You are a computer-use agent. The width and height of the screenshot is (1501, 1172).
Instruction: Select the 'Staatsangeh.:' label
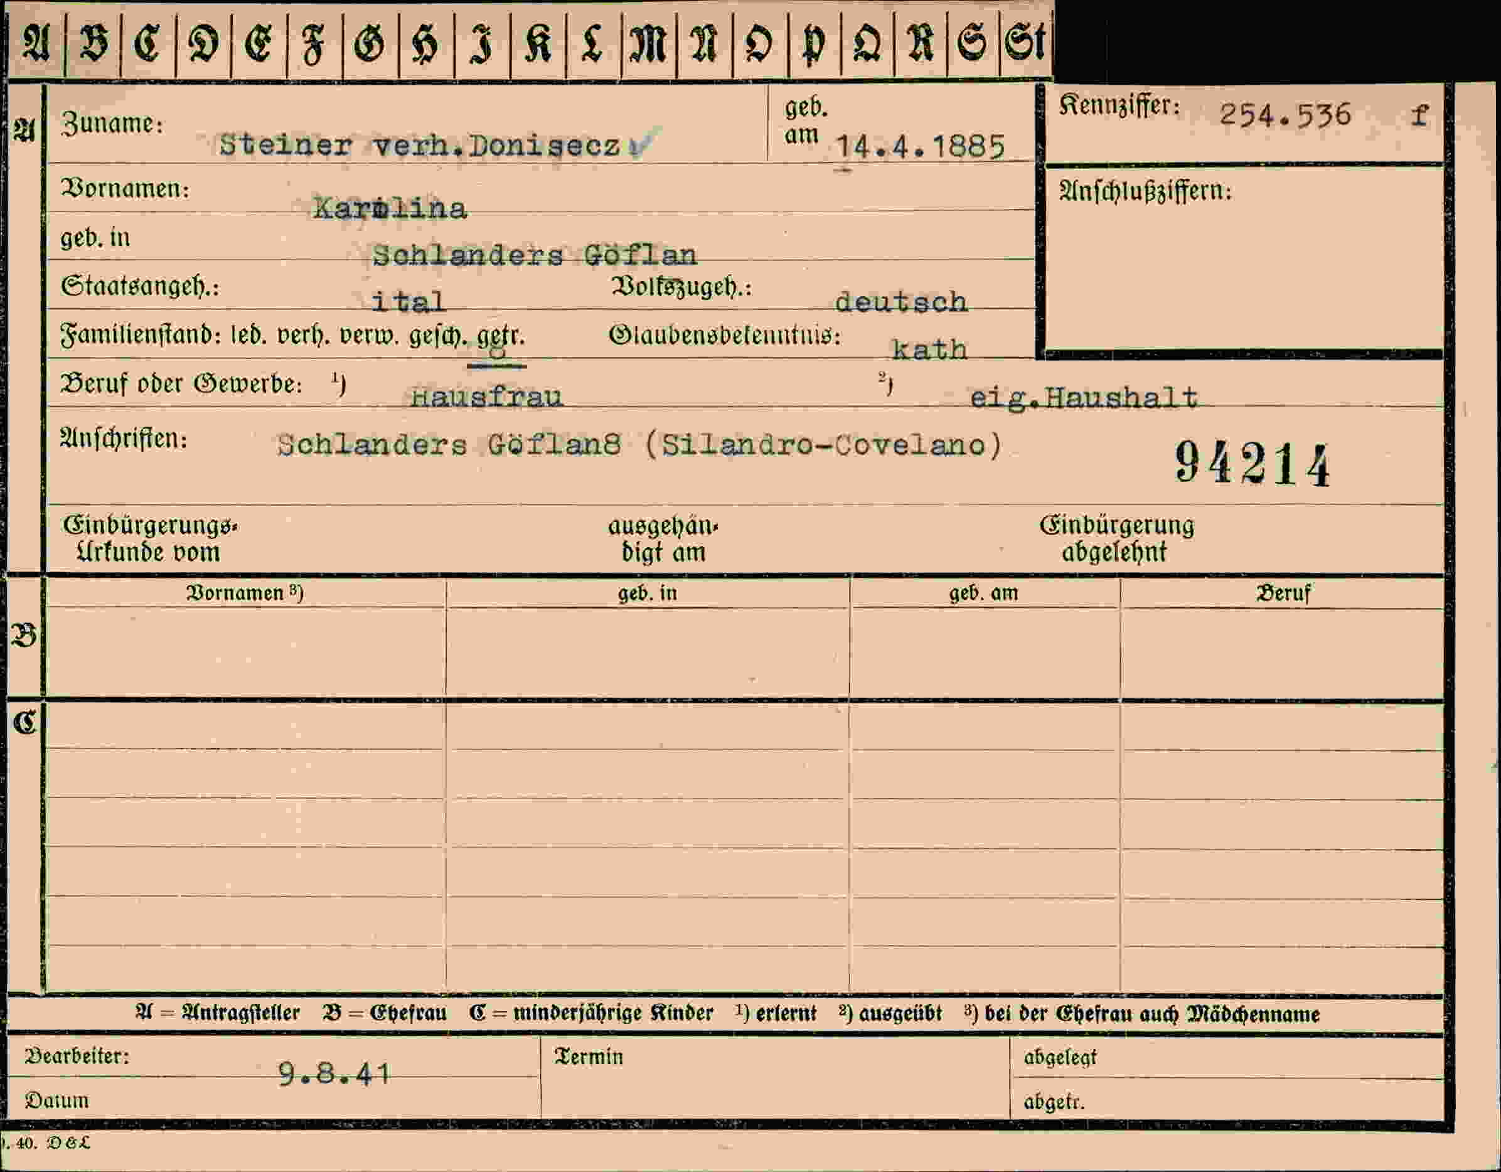coord(140,286)
